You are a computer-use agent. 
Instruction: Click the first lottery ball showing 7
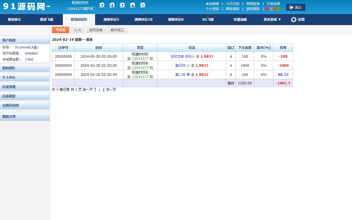coord(102,6)
